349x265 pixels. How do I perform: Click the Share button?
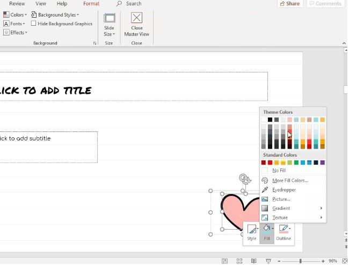290,4
